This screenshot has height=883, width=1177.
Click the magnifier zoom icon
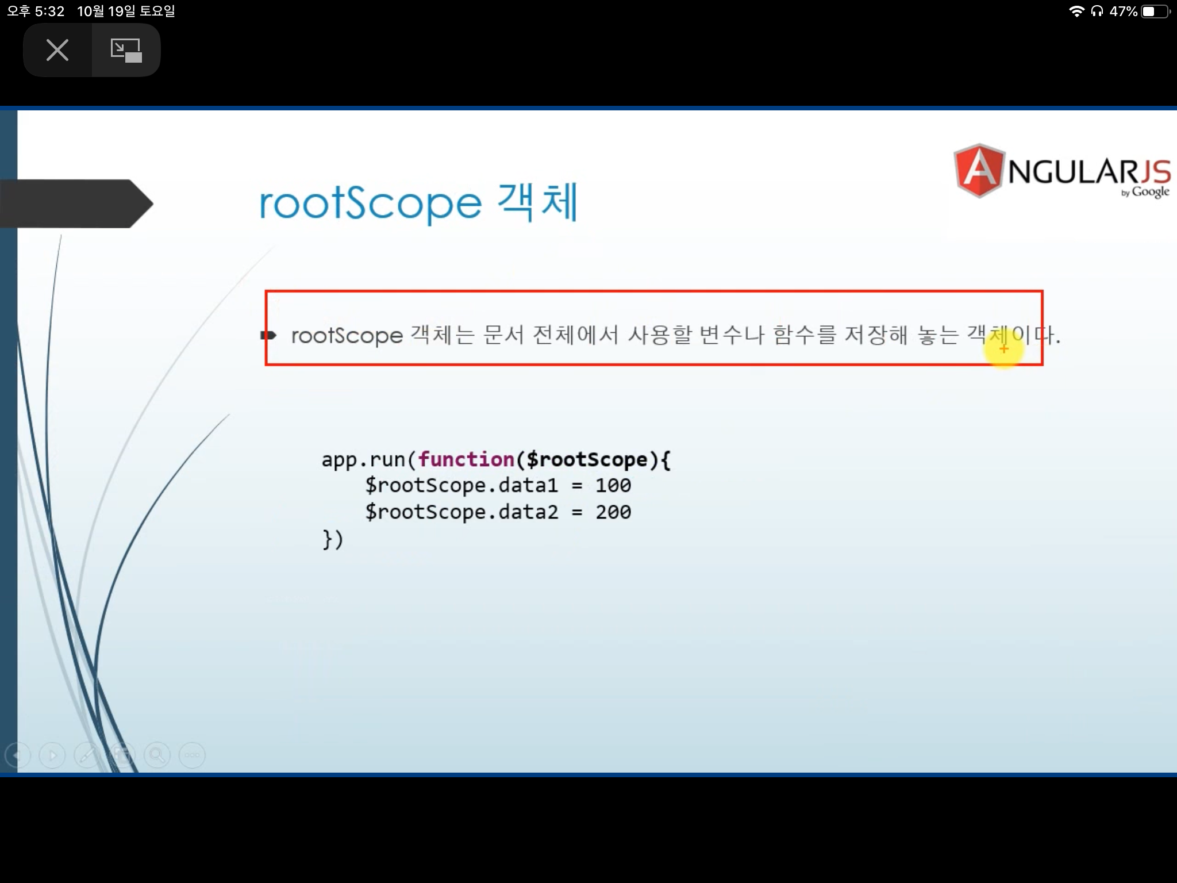(x=157, y=755)
